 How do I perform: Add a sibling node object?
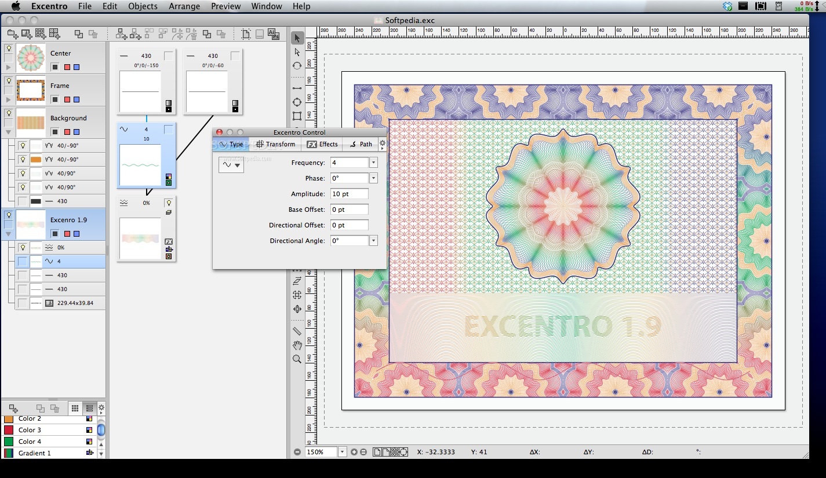[136, 34]
